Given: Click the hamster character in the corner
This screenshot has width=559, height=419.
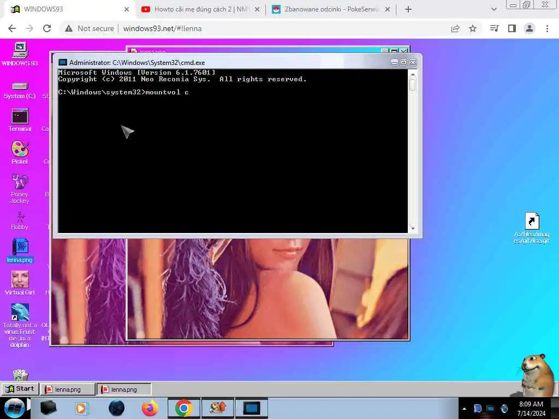Looking at the screenshot, I should click(x=537, y=375).
